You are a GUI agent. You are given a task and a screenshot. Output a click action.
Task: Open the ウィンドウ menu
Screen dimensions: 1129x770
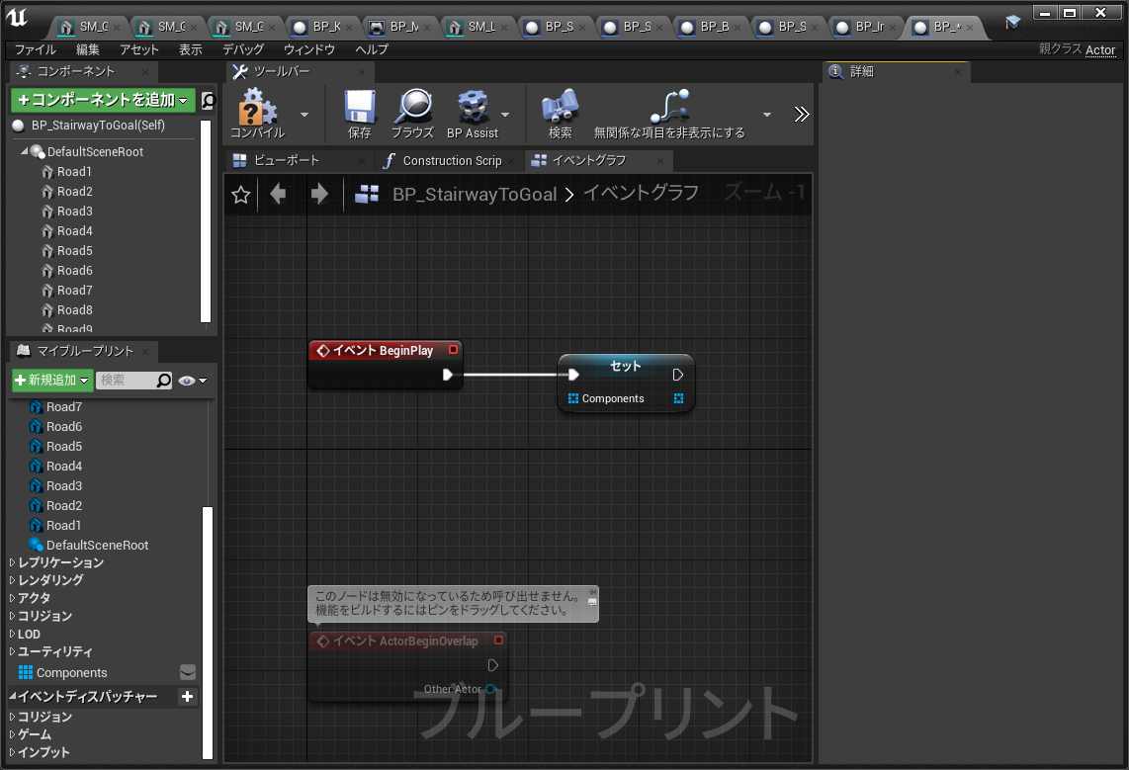pos(308,49)
